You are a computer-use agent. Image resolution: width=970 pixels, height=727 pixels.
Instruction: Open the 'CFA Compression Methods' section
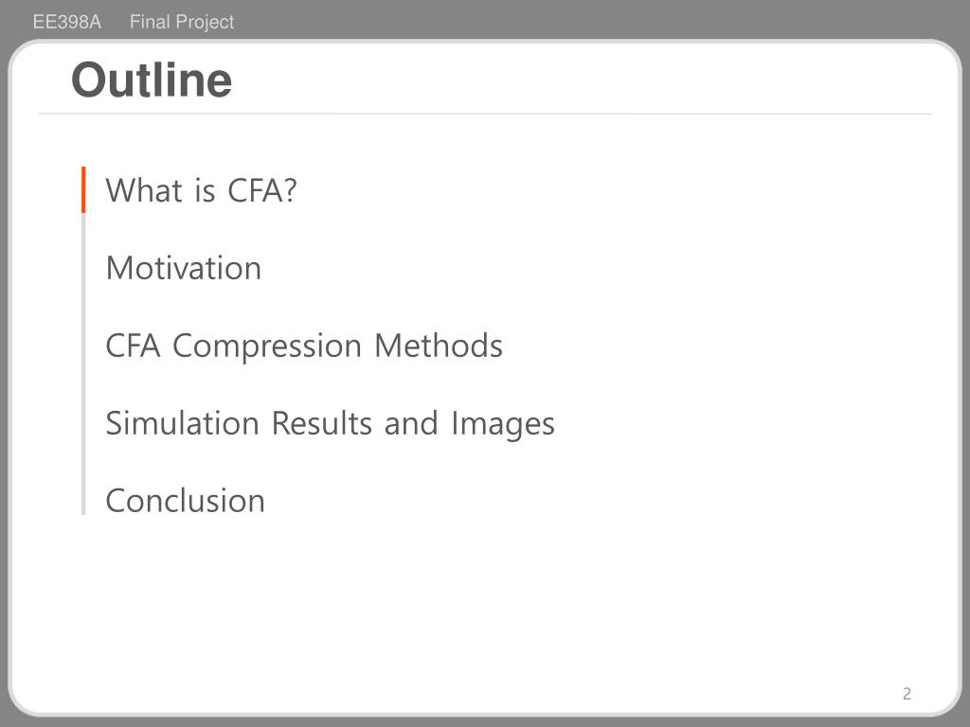coord(303,346)
